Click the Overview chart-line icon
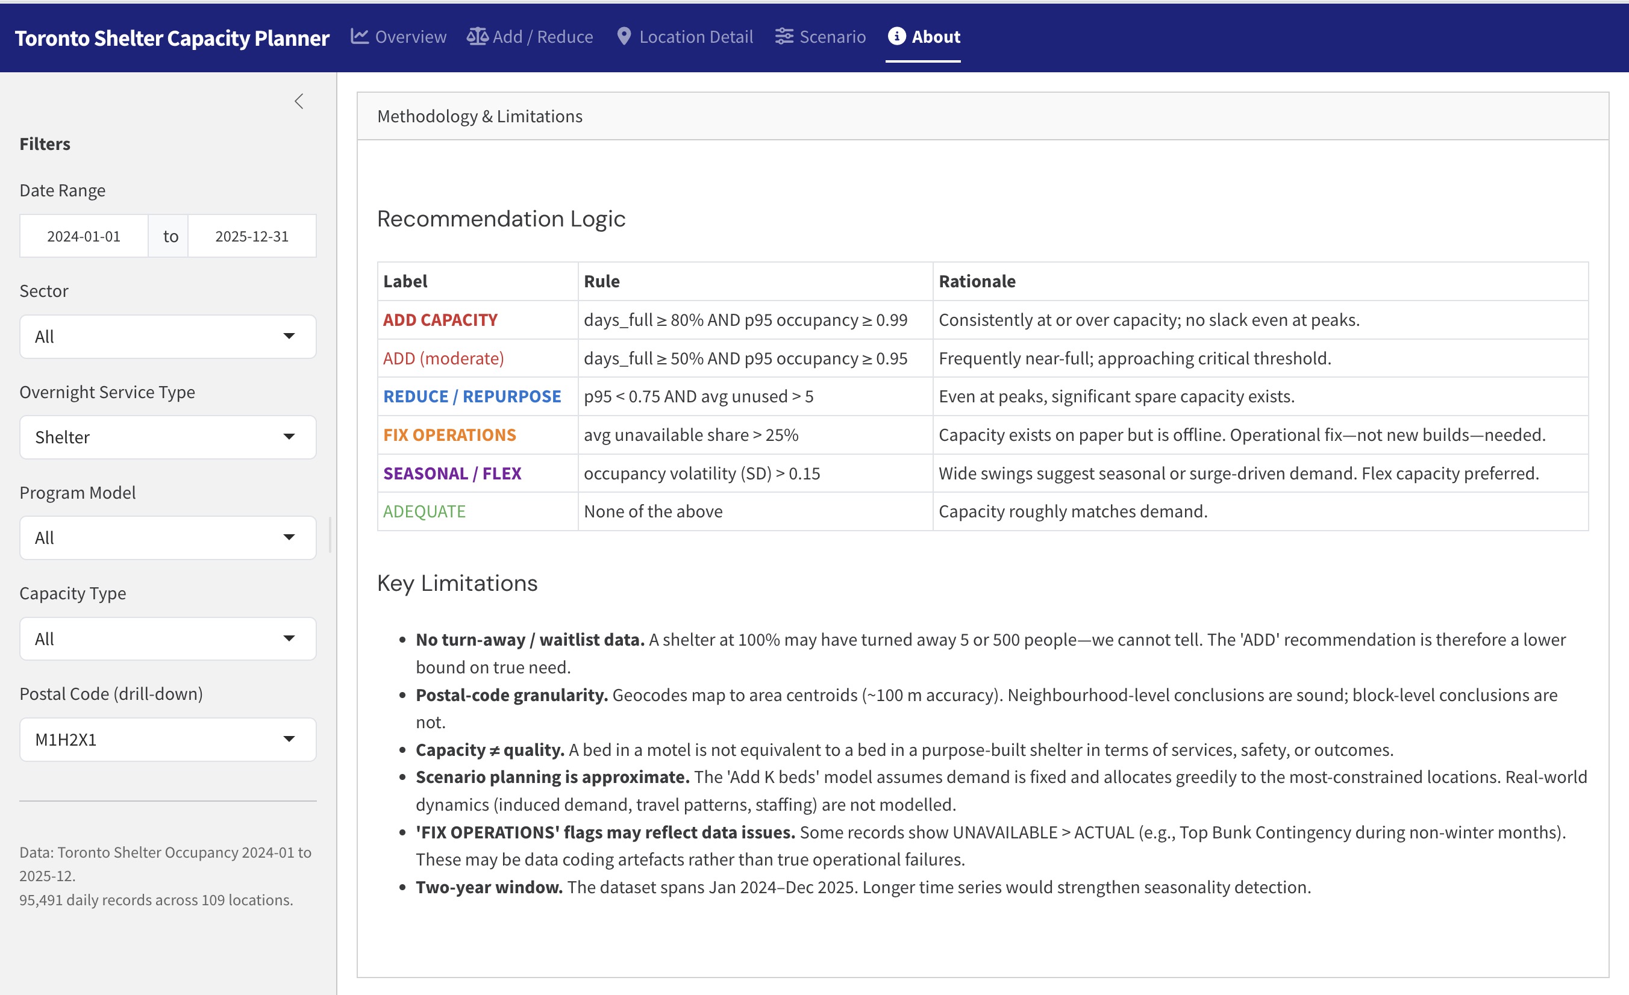Screen dimensions: 1629x995 (360, 36)
